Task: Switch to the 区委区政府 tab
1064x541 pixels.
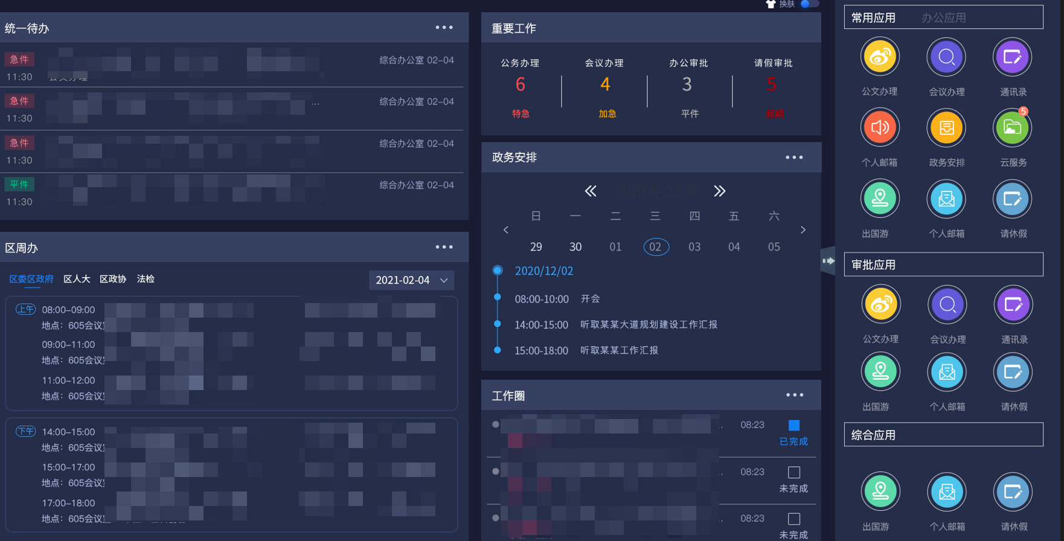Action: coord(31,279)
